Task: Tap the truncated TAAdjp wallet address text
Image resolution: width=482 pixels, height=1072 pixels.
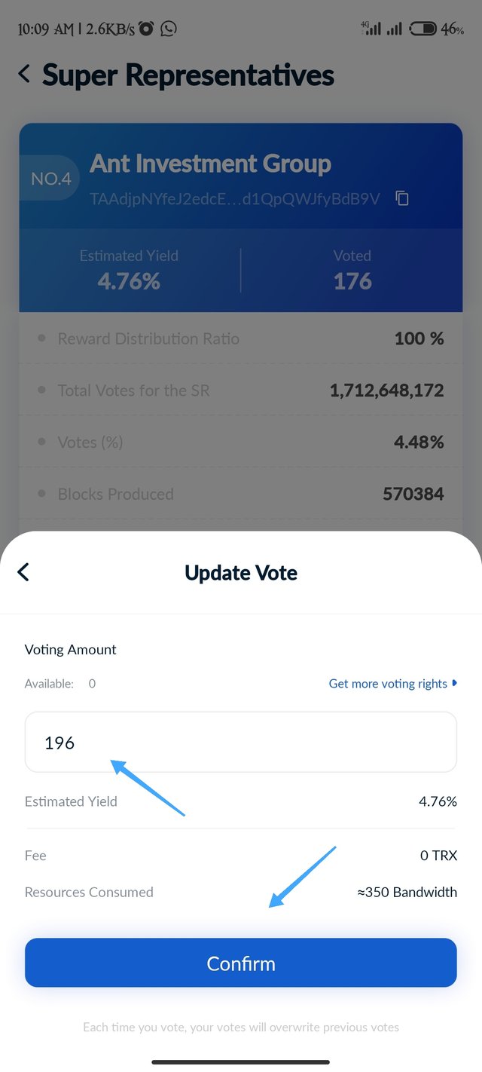Action: [x=235, y=198]
